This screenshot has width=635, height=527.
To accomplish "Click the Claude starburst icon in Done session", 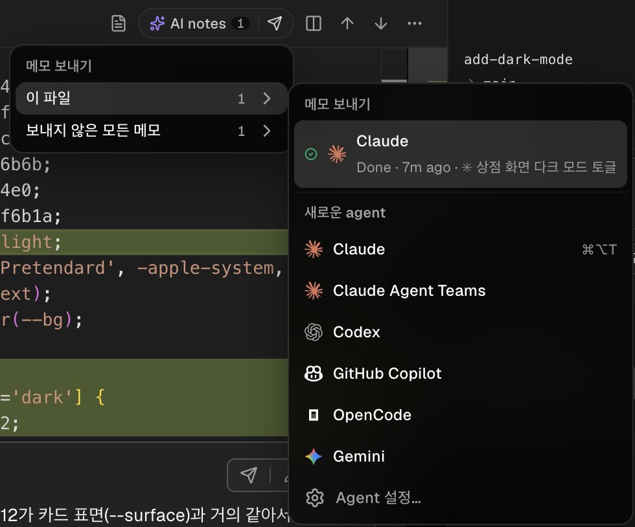I will click(337, 154).
